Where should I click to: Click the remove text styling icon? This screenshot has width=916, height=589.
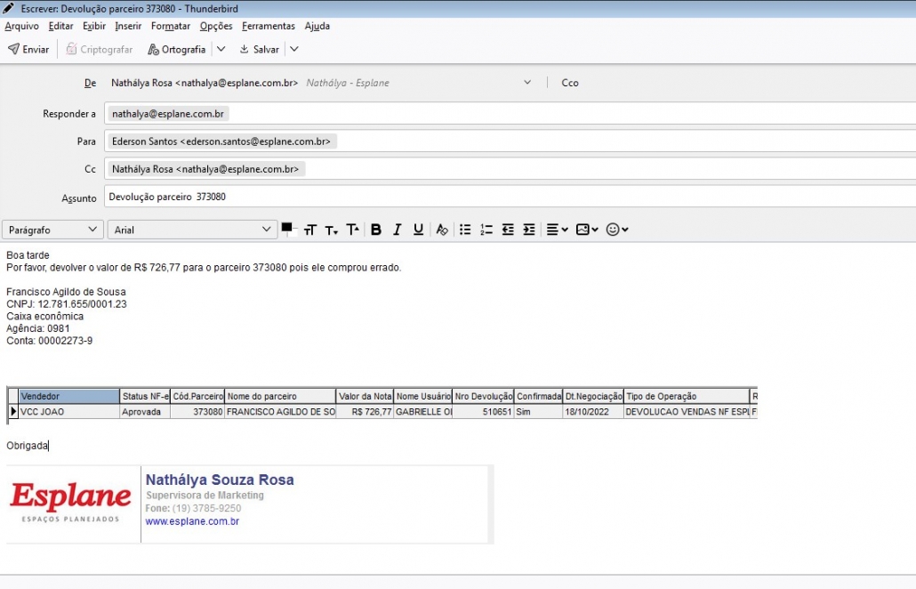442,230
